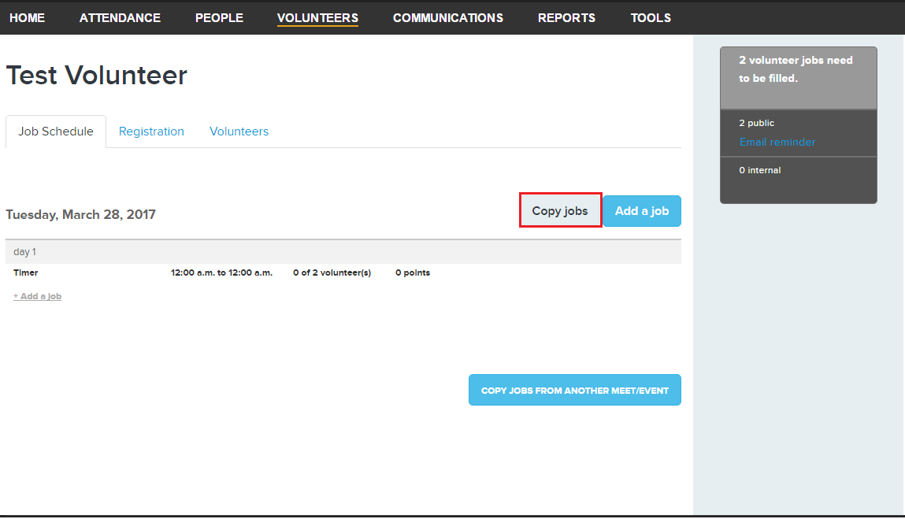Viewport: 905px width, 519px height.
Task: Click the 'day 1' group header
Action: [343, 252]
